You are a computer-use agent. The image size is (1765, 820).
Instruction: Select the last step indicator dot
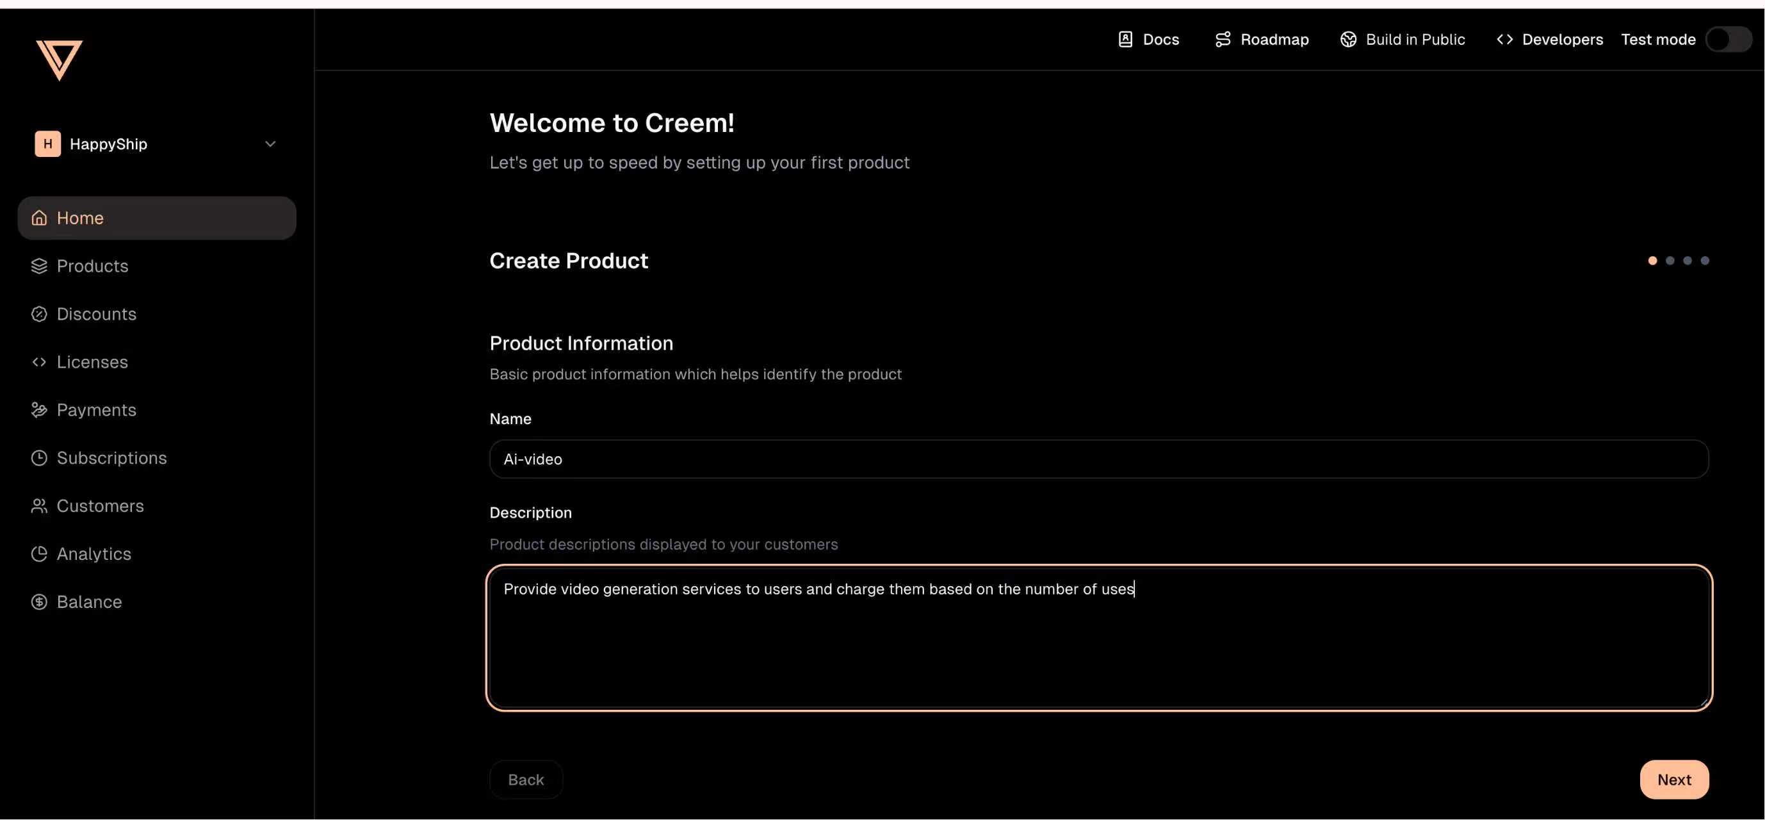pos(1705,261)
